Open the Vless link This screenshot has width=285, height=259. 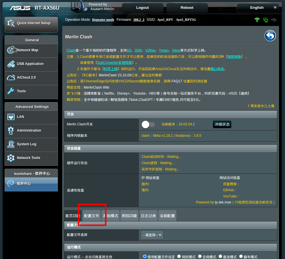tap(176, 50)
